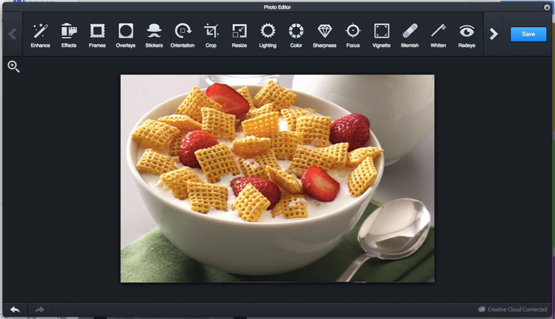Click the Creative Cloud Connected status
Viewport: 555px width, 319px height.
click(513, 309)
